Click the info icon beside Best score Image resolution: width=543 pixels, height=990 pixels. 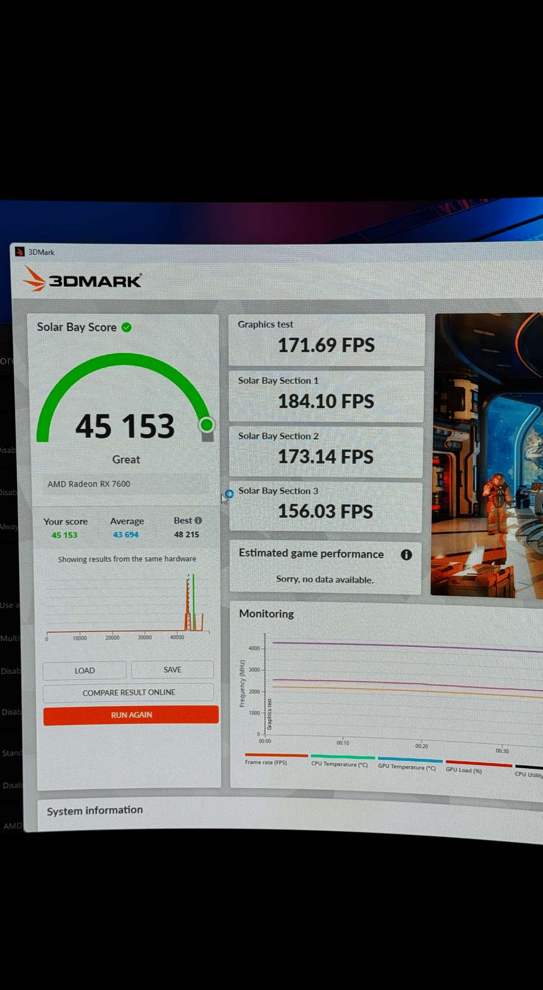198,520
